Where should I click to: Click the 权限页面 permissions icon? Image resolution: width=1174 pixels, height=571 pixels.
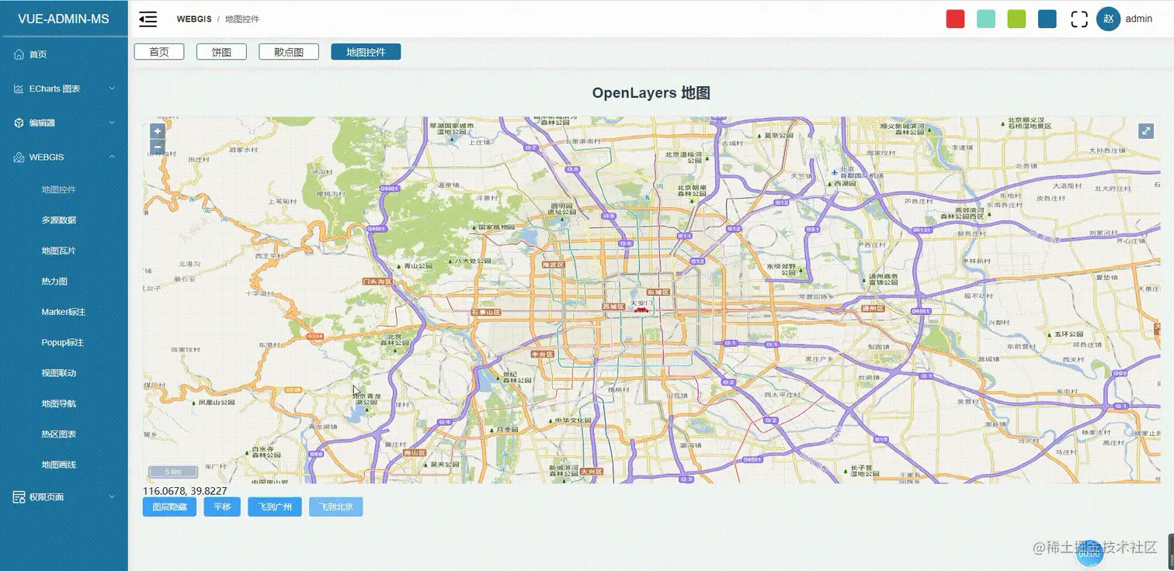pyautogui.click(x=17, y=497)
